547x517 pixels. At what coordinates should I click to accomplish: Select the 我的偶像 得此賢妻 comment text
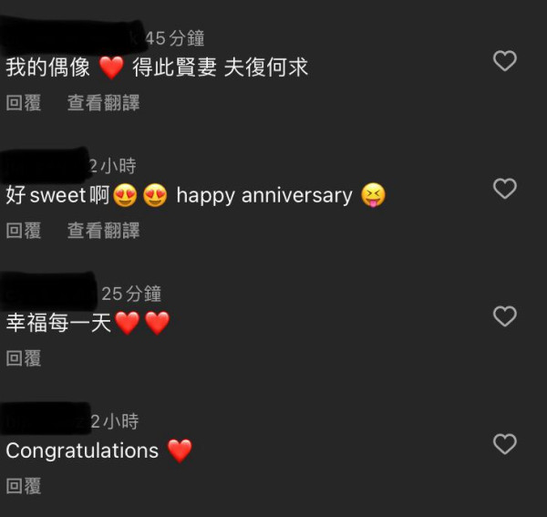tap(157, 67)
